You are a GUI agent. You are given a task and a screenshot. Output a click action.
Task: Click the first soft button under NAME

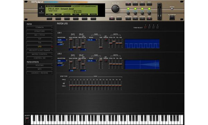click(x=49, y=19)
